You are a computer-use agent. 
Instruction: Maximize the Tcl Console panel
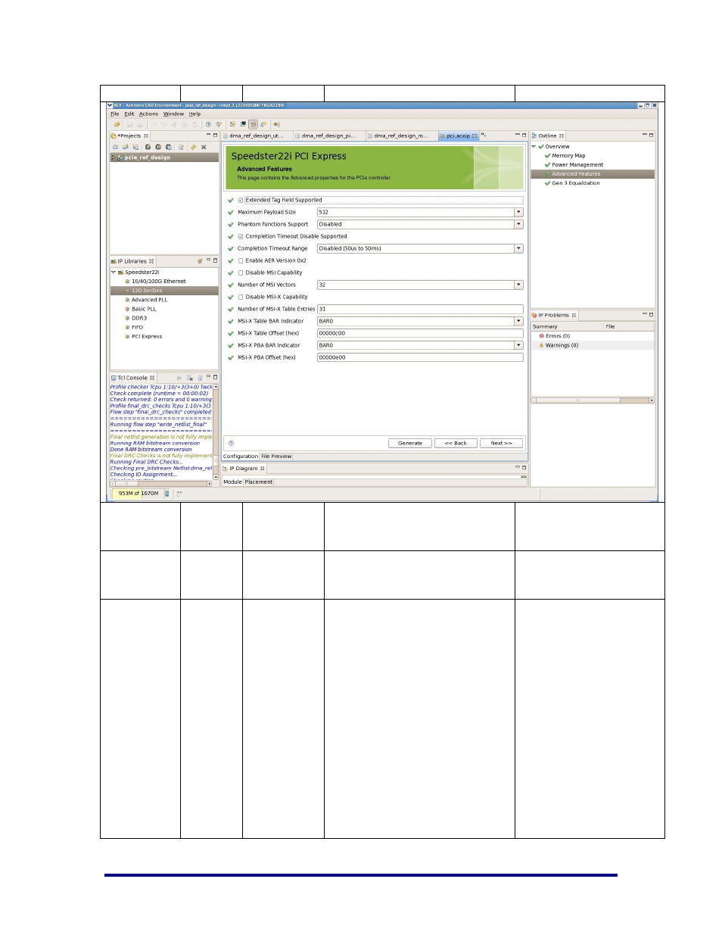pyautogui.click(x=215, y=377)
